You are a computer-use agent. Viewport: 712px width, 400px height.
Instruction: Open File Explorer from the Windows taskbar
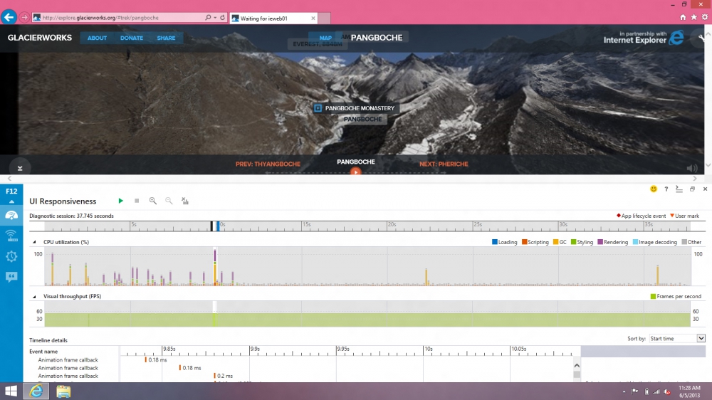tap(63, 391)
